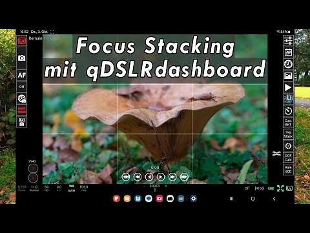Click the [4156] shots remaining counter
The image size is (310, 233).
260,188
